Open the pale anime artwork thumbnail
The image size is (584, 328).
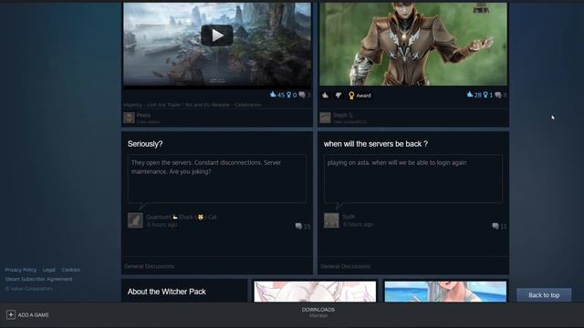coord(315,292)
